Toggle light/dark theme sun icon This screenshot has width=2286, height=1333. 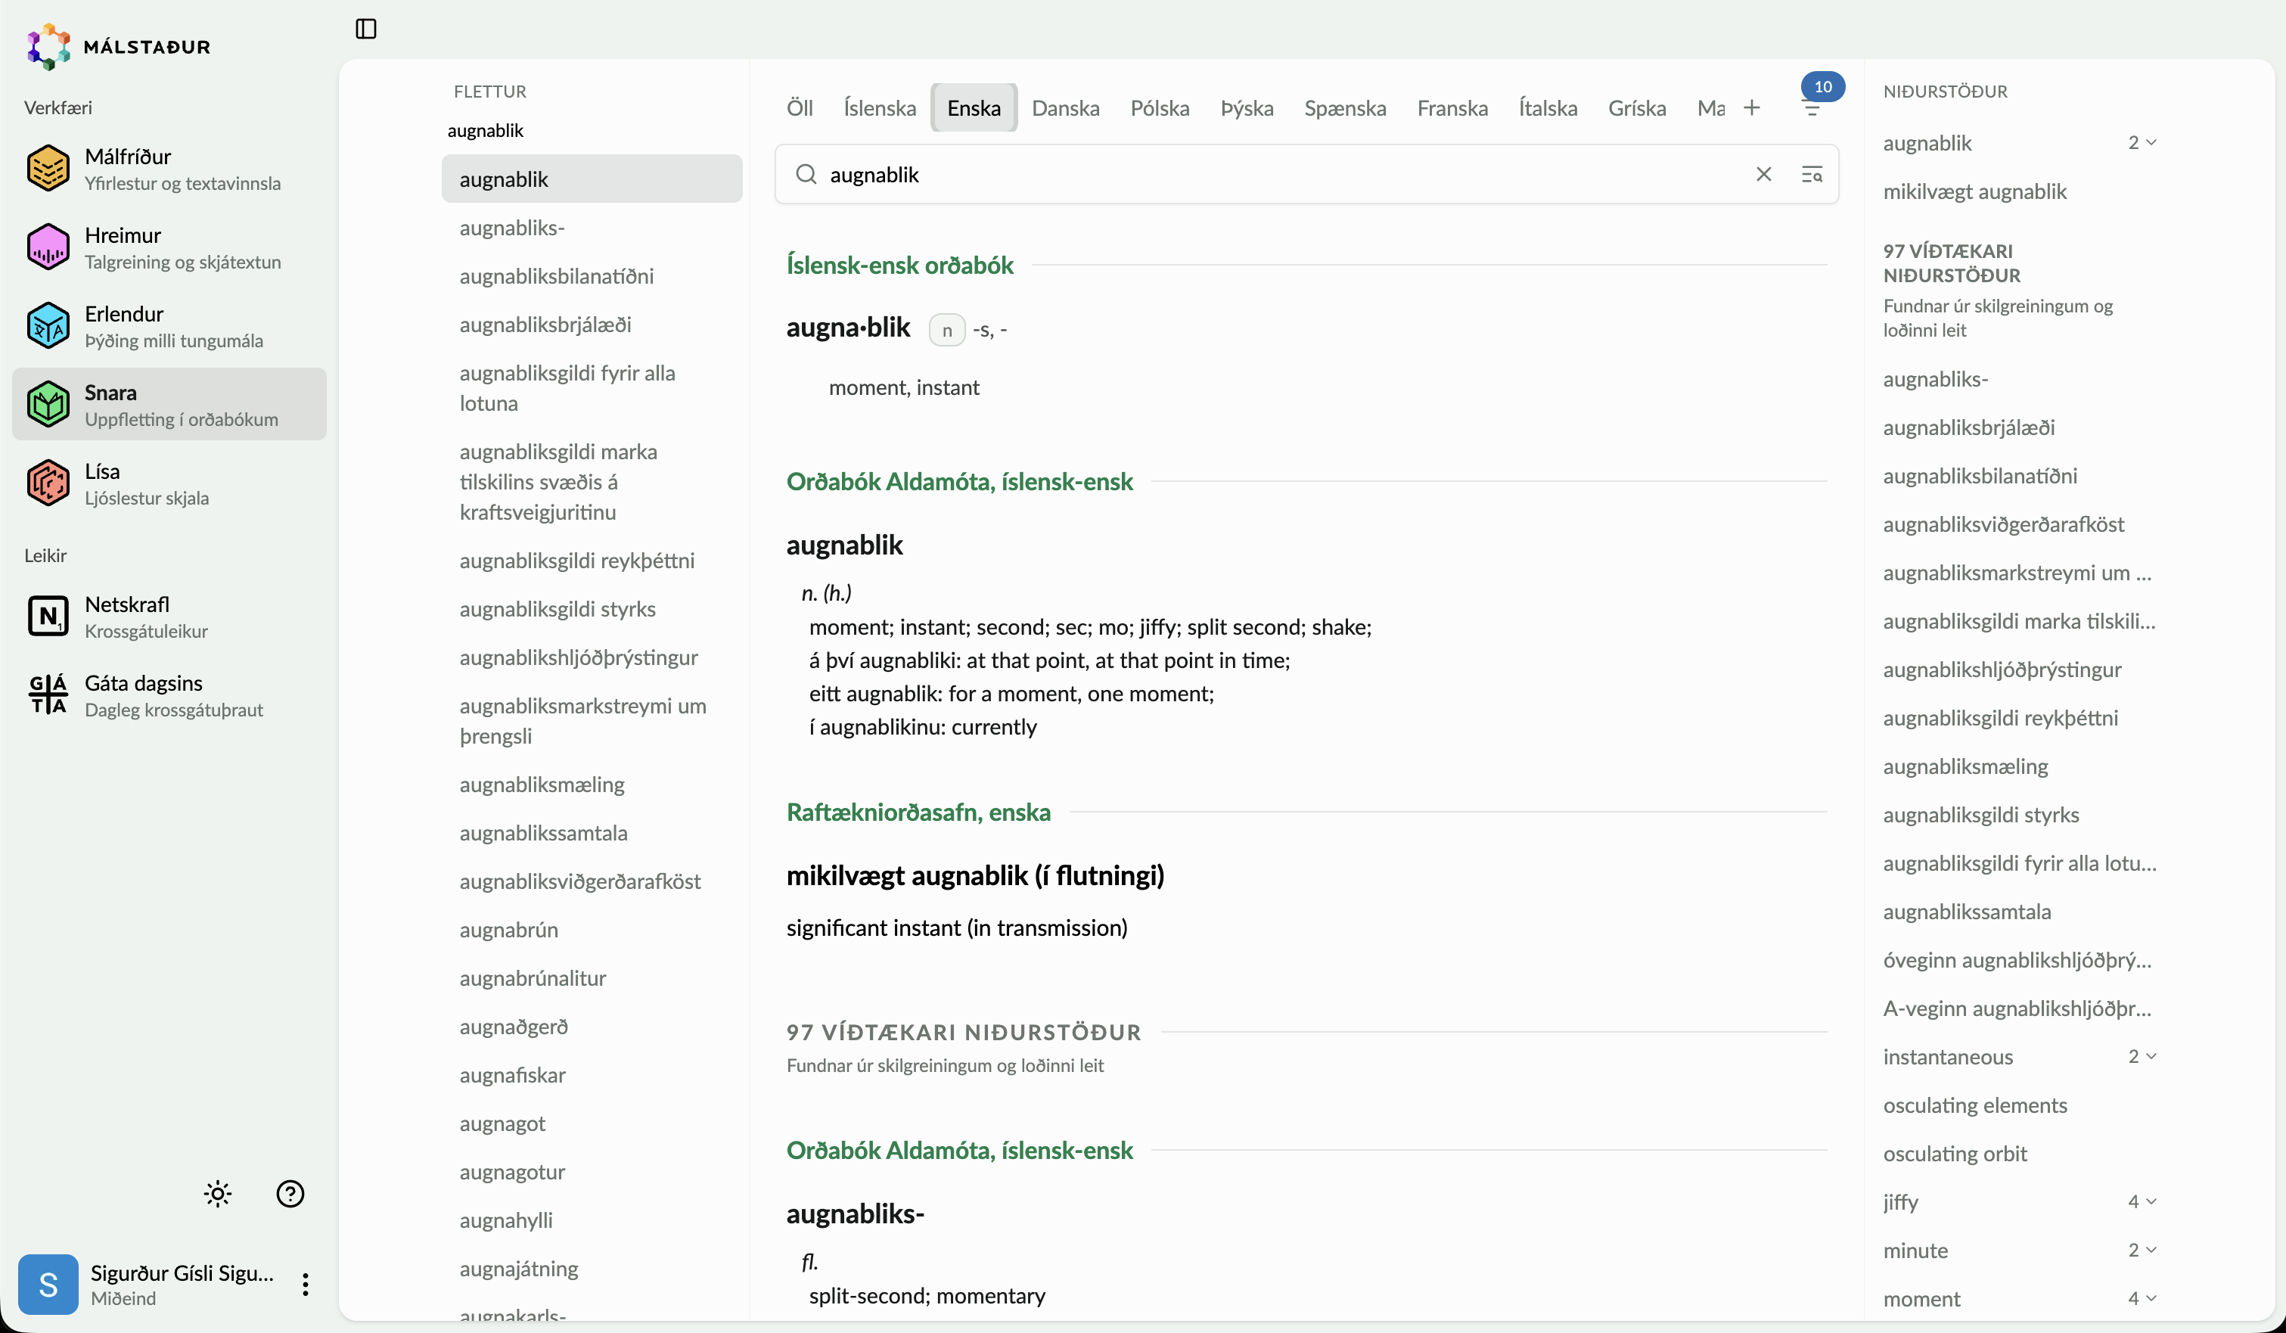pyautogui.click(x=218, y=1193)
